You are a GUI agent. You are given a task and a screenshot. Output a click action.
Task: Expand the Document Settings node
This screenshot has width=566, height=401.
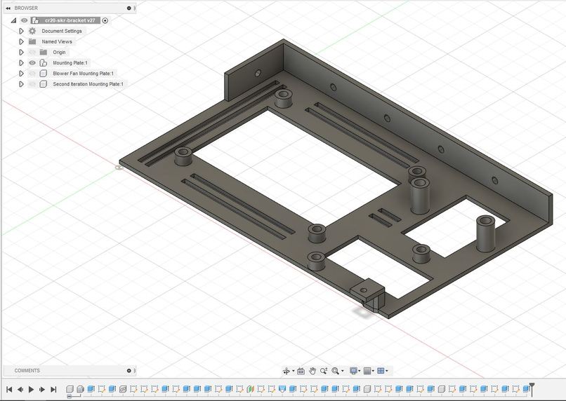[21, 31]
